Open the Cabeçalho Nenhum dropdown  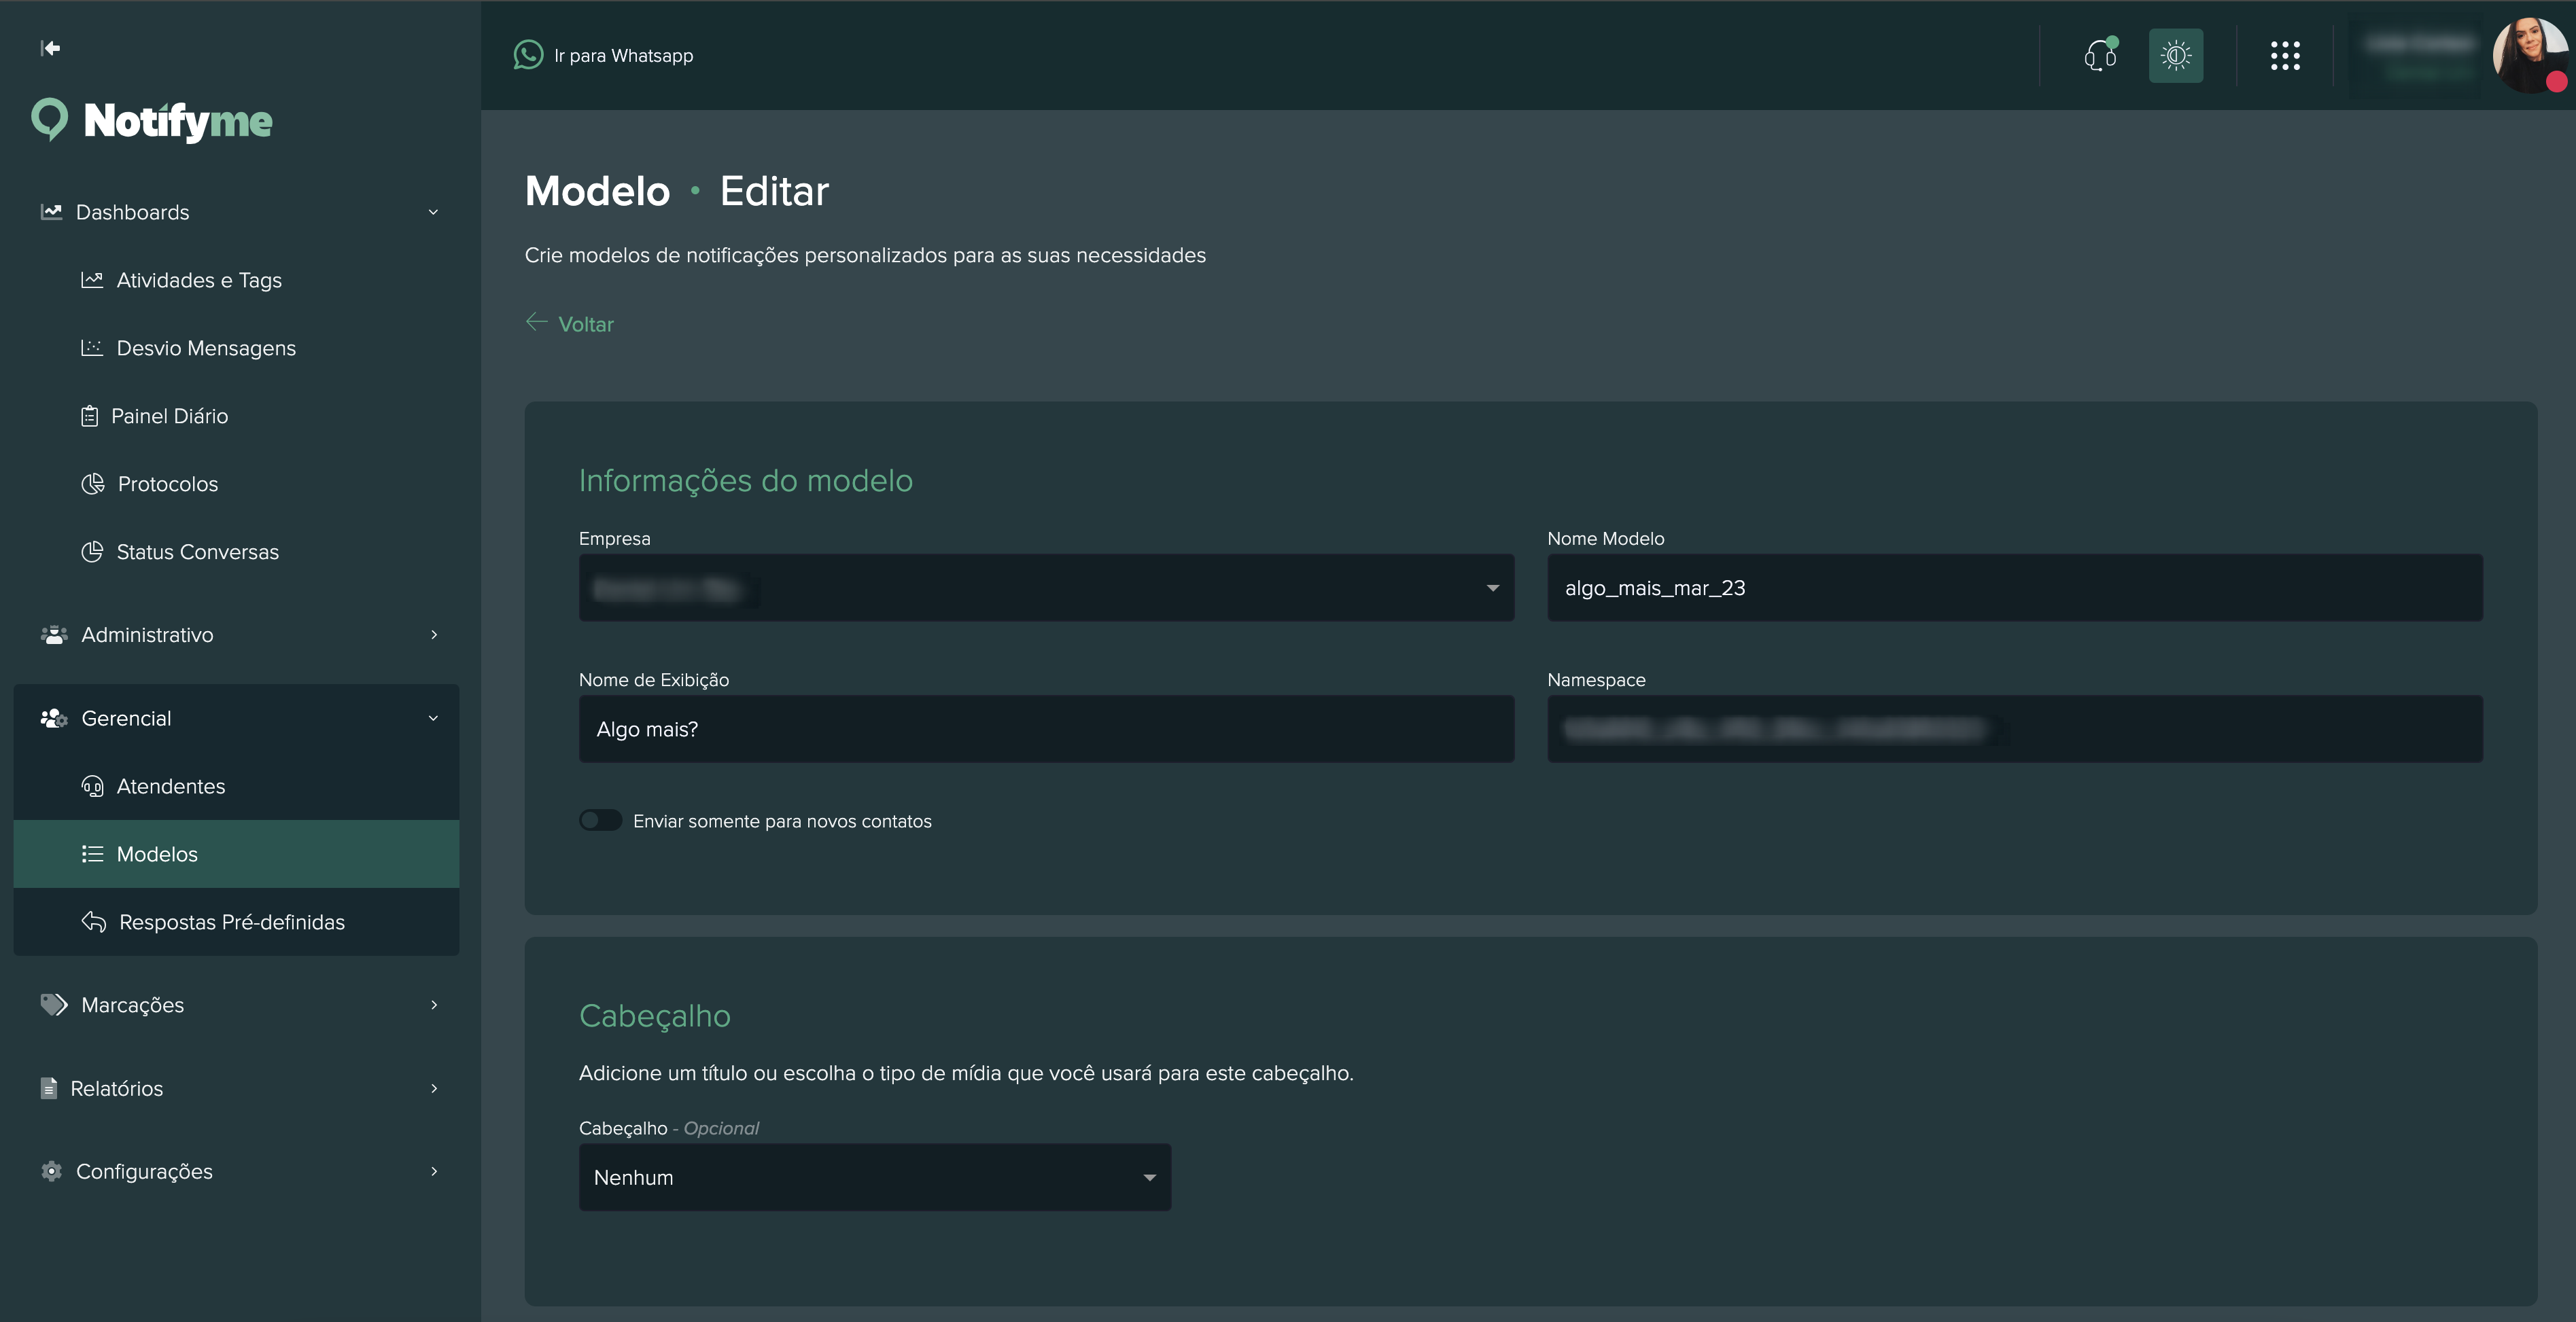(x=874, y=1177)
